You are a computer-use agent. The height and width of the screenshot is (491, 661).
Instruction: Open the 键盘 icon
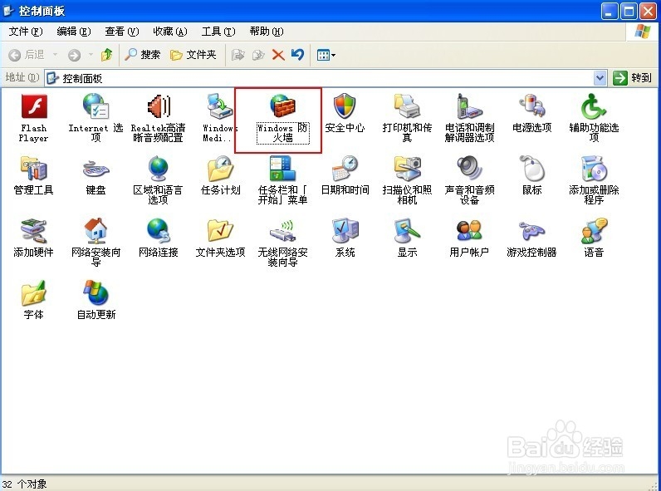[x=95, y=169]
